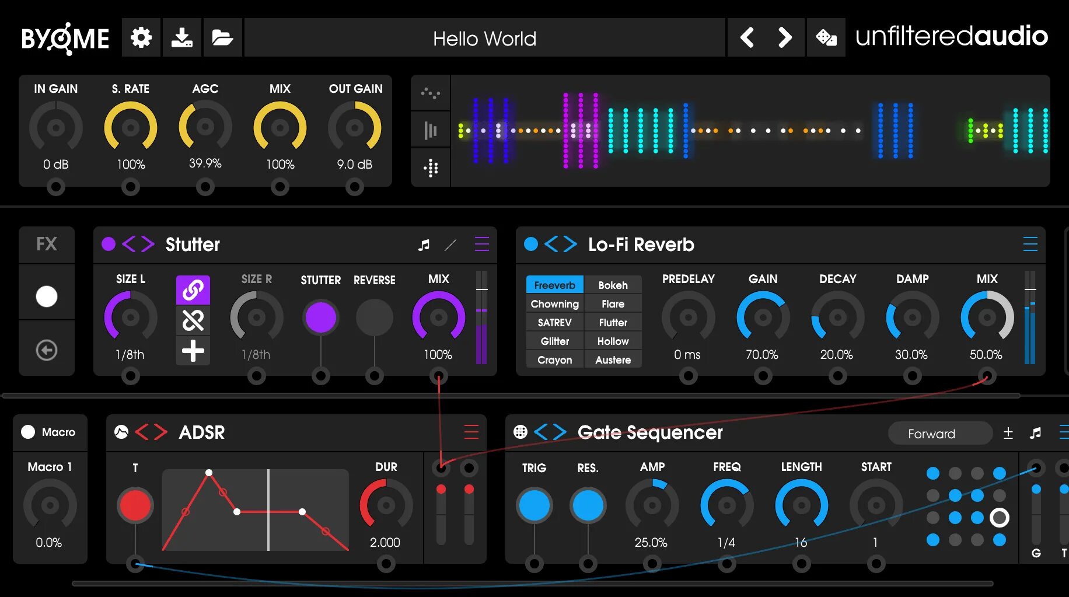
Task: Click the FX back arrow icon
Action: coord(47,350)
